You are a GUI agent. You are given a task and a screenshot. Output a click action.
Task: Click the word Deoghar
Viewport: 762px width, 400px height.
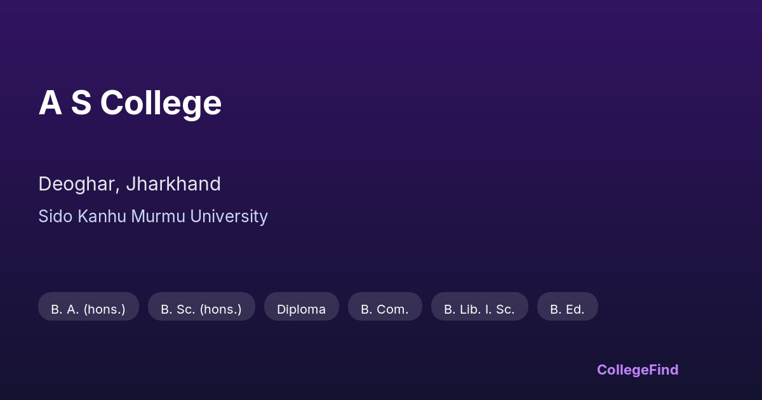pos(77,184)
